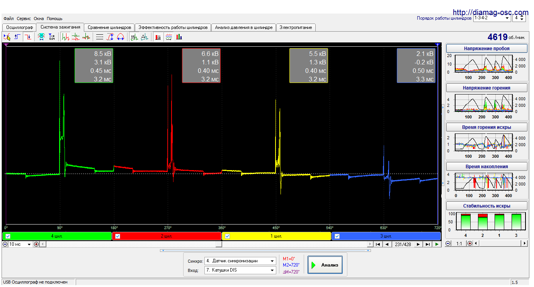This screenshot has height=287, width=534.
Task: Click the Стабильность искры header button
Action: tap(487, 206)
